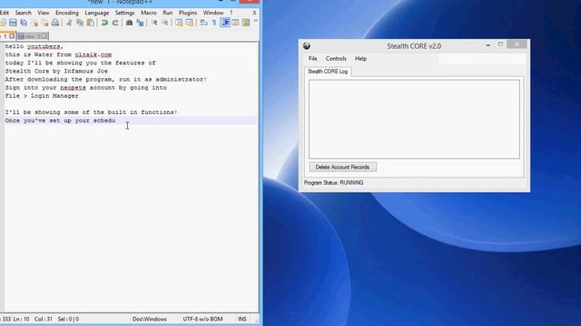Open the Search menu in Notepad++
The image size is (581, 326).
(x=23, y=13)
